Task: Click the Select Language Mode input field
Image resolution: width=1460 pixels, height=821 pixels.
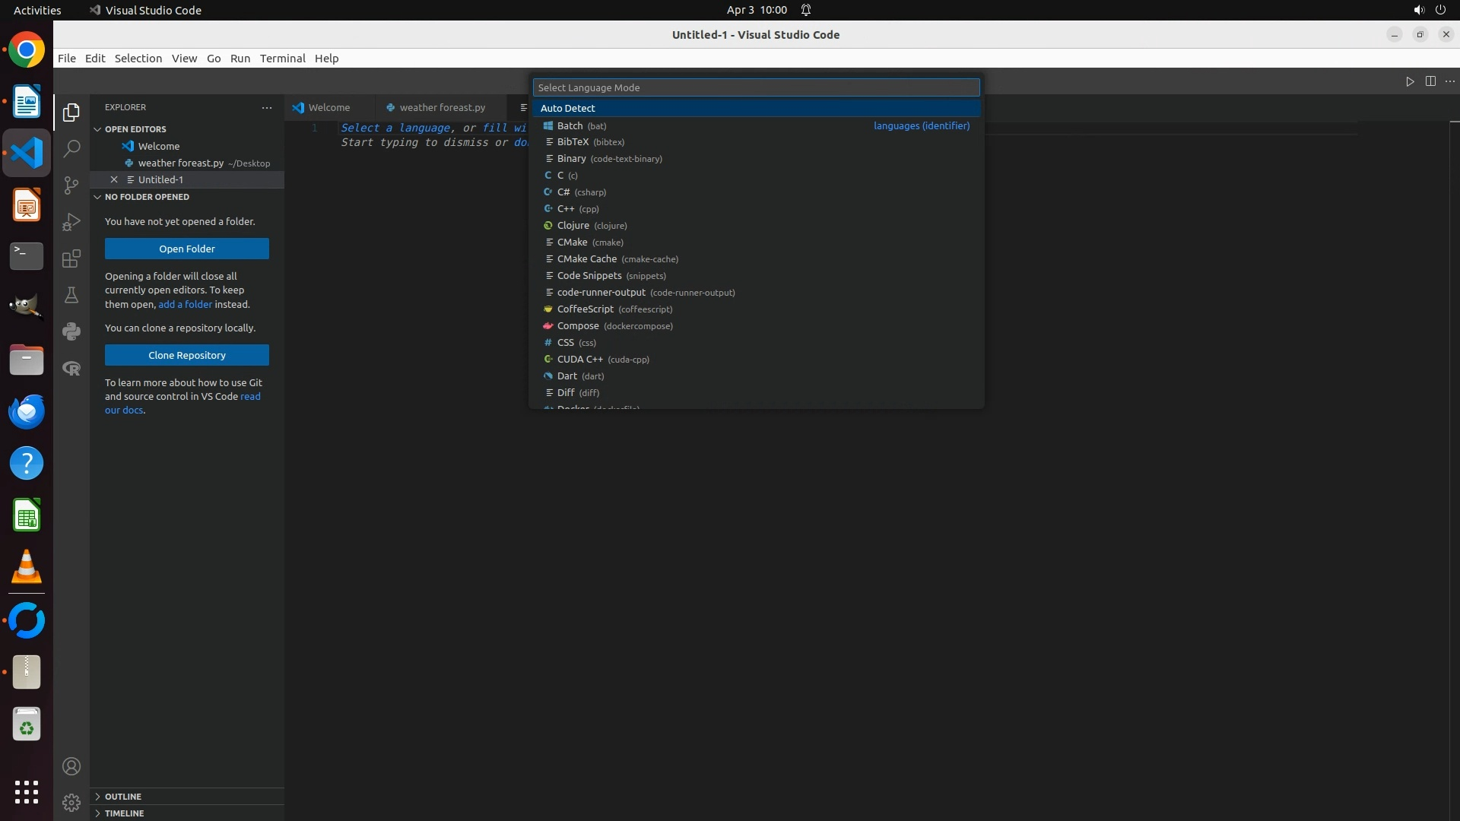Action: (x=756, y=87)
